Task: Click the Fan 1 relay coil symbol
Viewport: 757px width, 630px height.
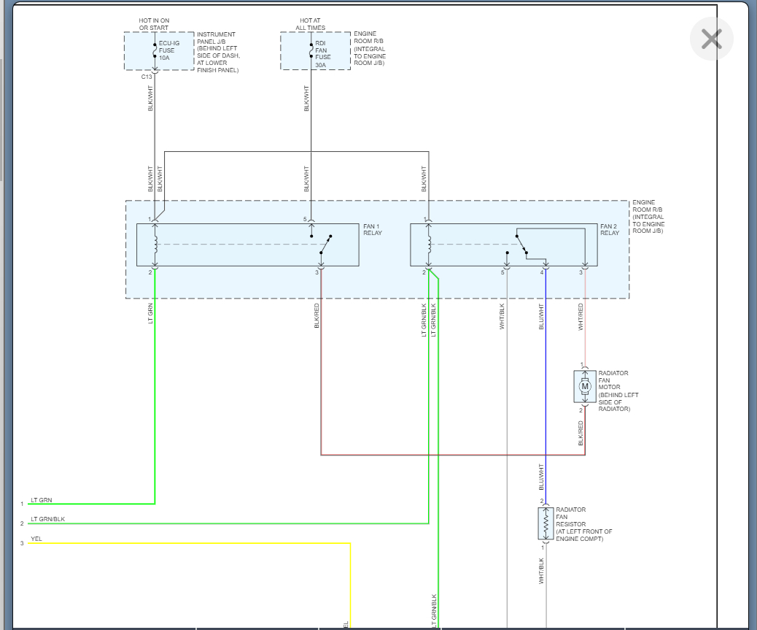Action: click(155, 245)
